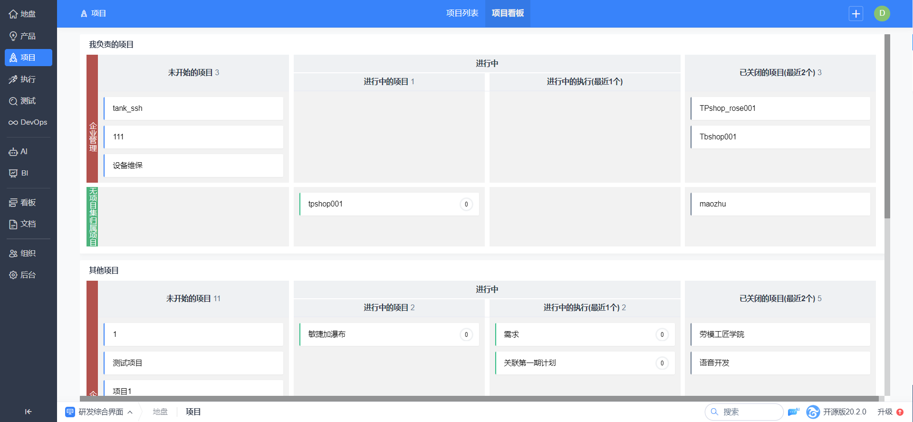Open the AI robot icon in sidebar

(13, 152)
